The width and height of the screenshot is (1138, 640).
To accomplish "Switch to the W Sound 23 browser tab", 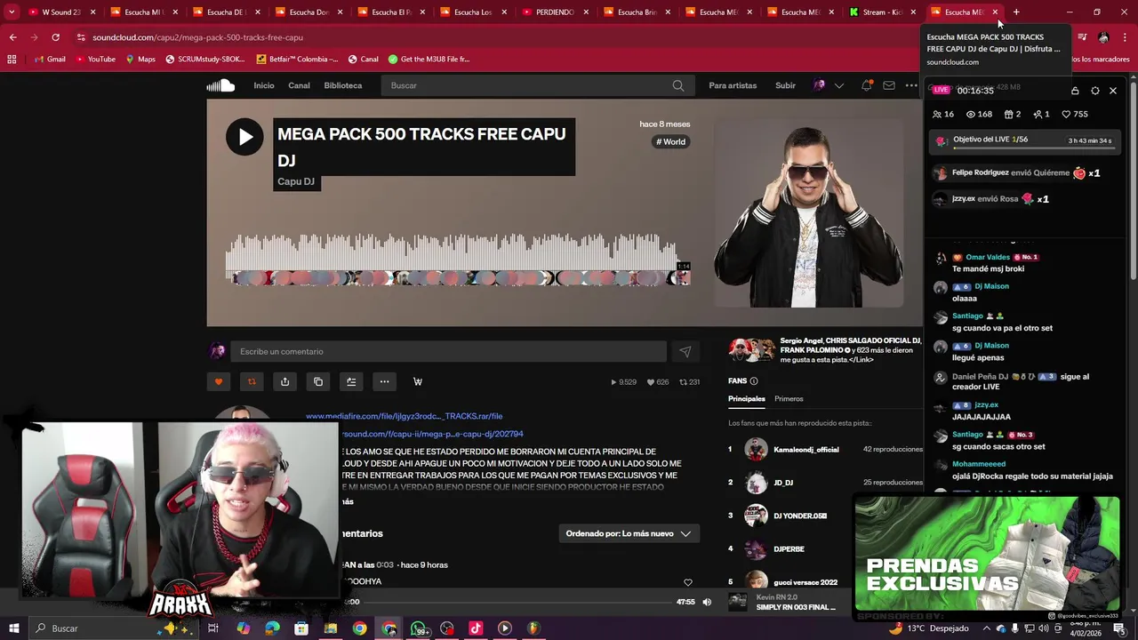I will 60,12.
